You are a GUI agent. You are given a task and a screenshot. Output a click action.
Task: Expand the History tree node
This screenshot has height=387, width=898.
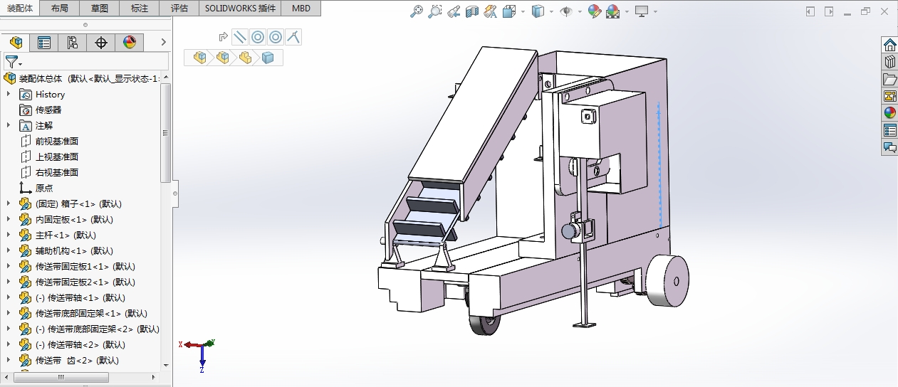point(9,94)
